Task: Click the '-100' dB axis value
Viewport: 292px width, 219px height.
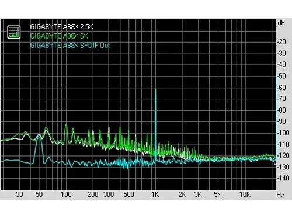Action: coord(283,133)
